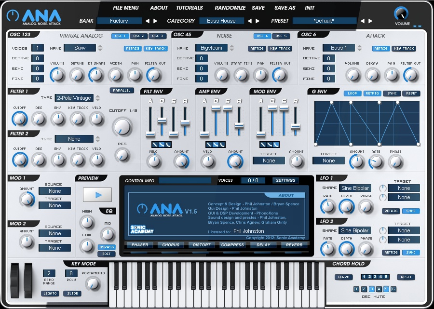Enable Legato key mode
Viewport: 434px width, 309px height.
click(50, 294)
